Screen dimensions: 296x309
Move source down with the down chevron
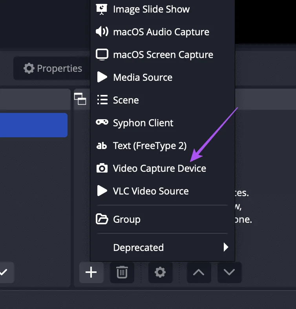pyautogui.click(x=229, y=273)
